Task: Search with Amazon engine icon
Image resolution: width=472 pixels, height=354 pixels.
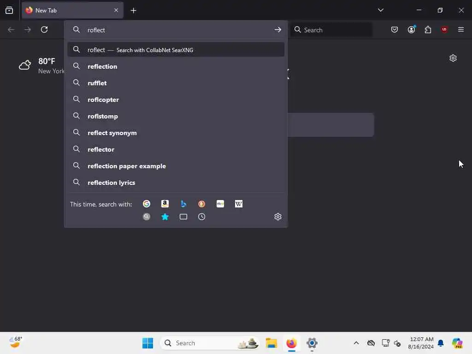Action: [x=165, y=204]
